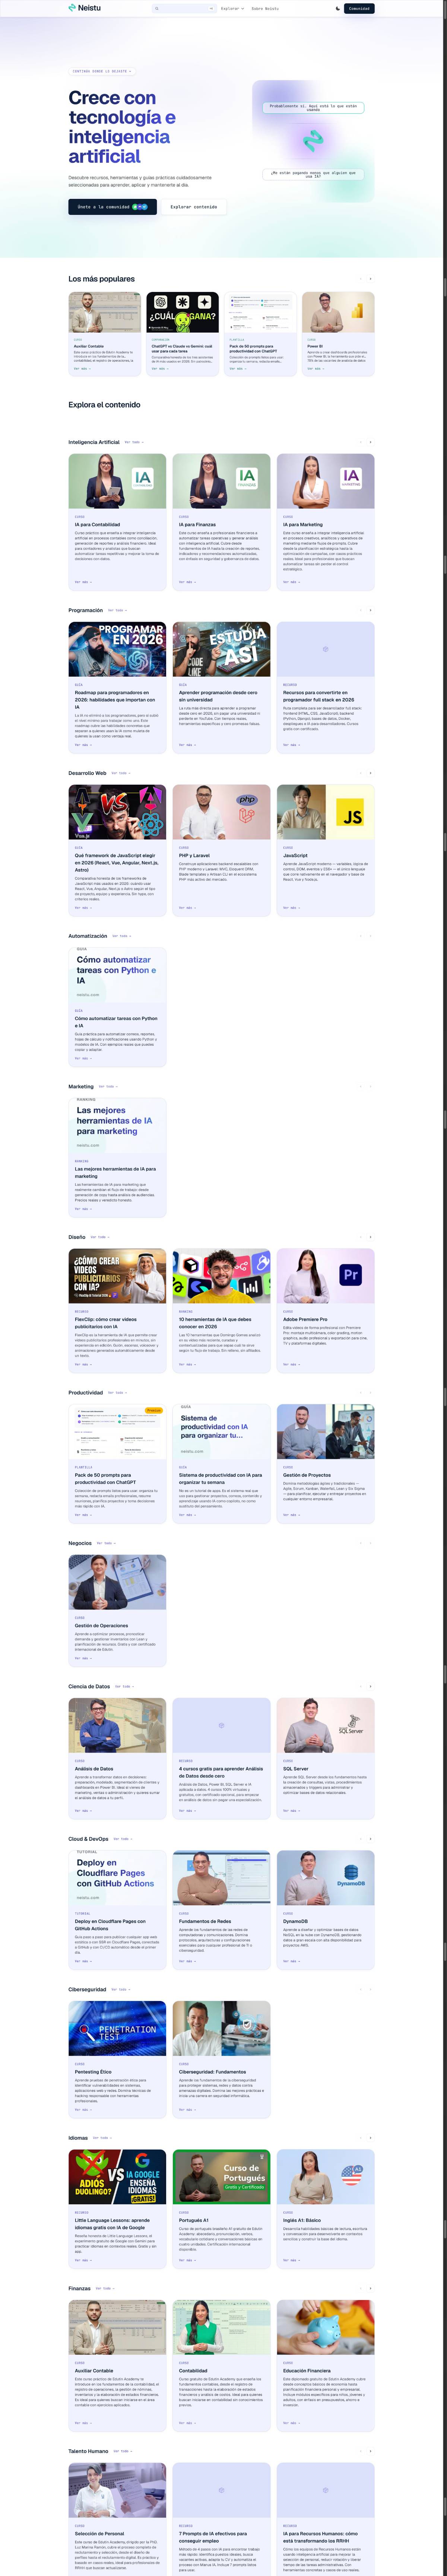Next arrow in Desarrollo Web carousel
The image size is (447, 2576).
(x=370, y=773)
